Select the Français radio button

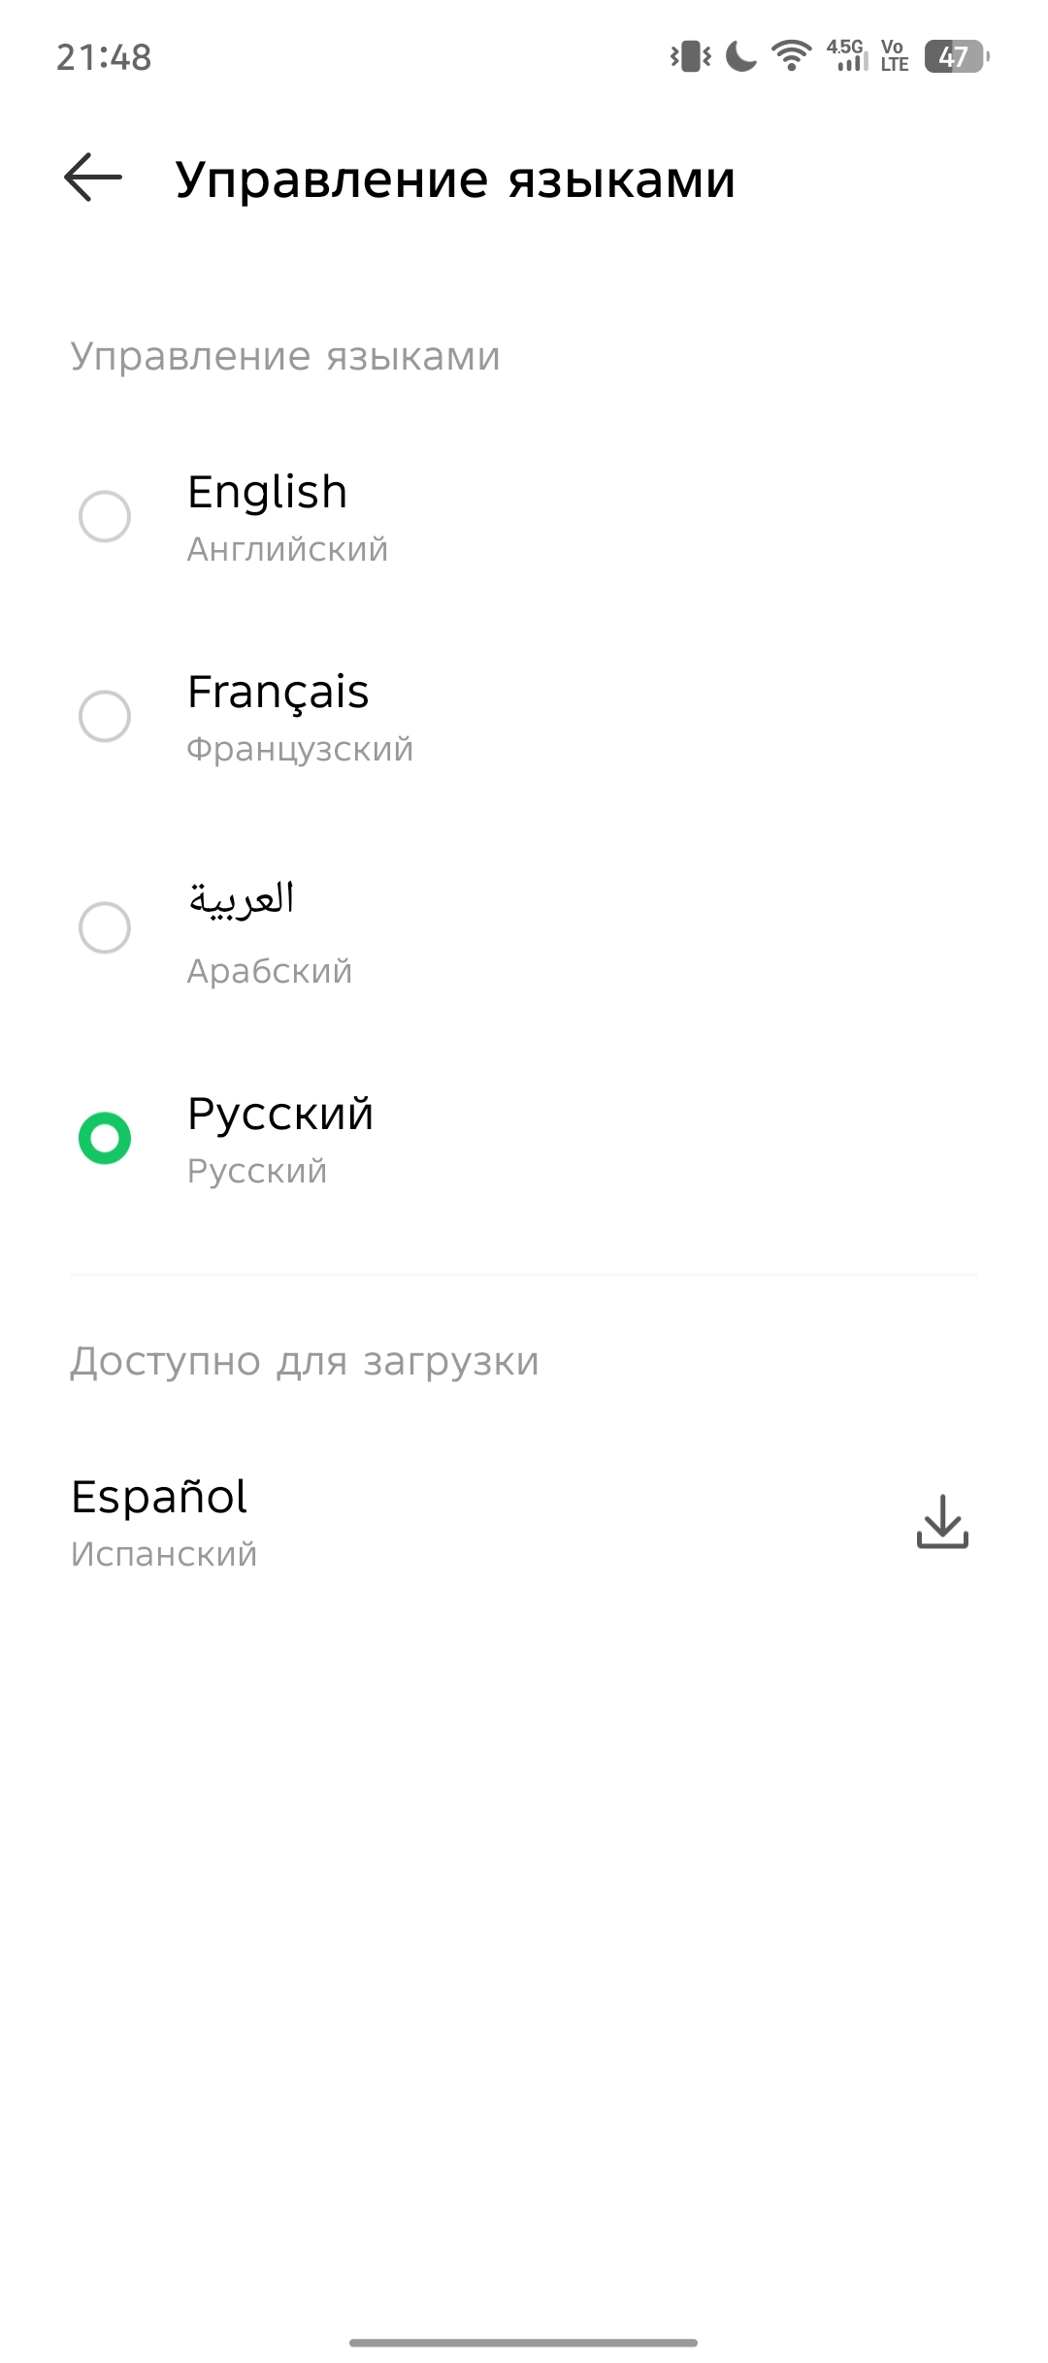[105, 716]
